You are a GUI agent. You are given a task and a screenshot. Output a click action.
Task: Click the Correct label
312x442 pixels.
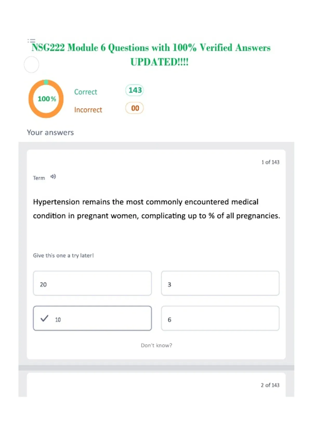[86, 92]
